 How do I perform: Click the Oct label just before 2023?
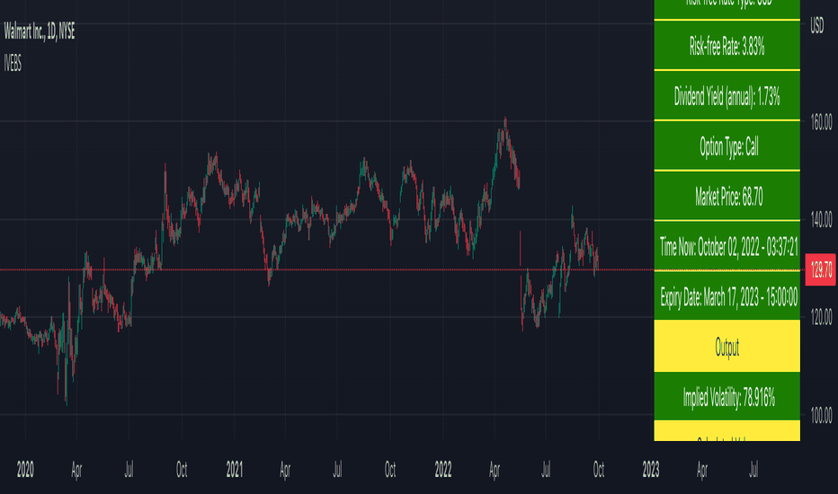tap(599, 470)
